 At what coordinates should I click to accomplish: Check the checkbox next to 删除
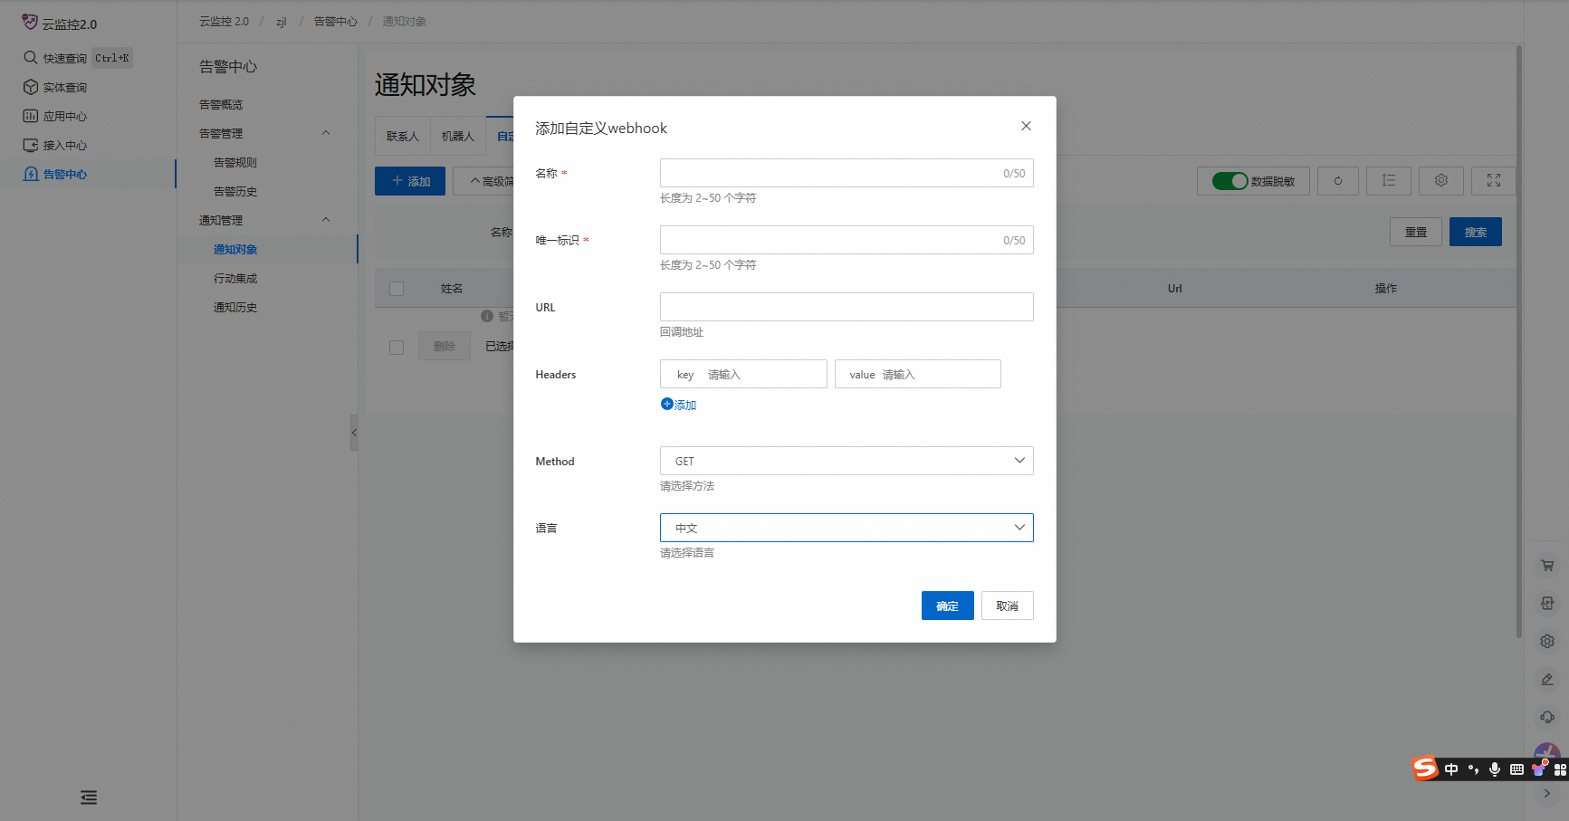pyautogui.click(x=397, y=347)
